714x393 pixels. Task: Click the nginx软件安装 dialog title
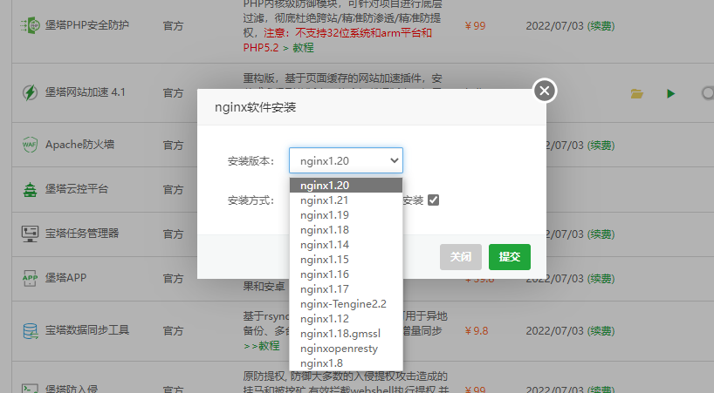[256, 107]
